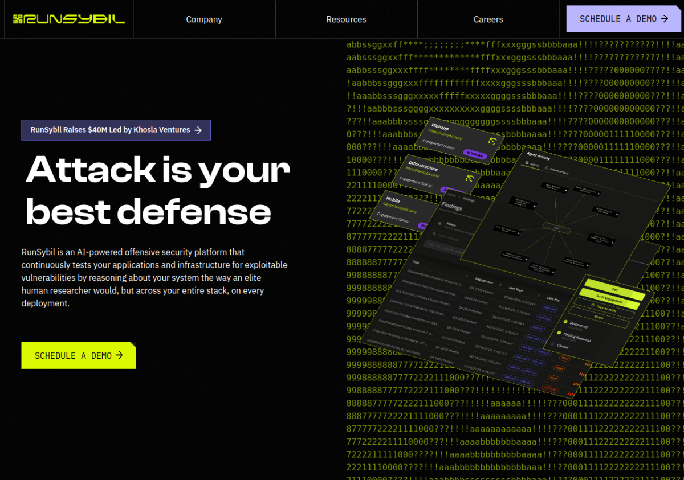Open the Company menu
The width and height of the screenshot is (684, 480).
(x=204, y=19)
